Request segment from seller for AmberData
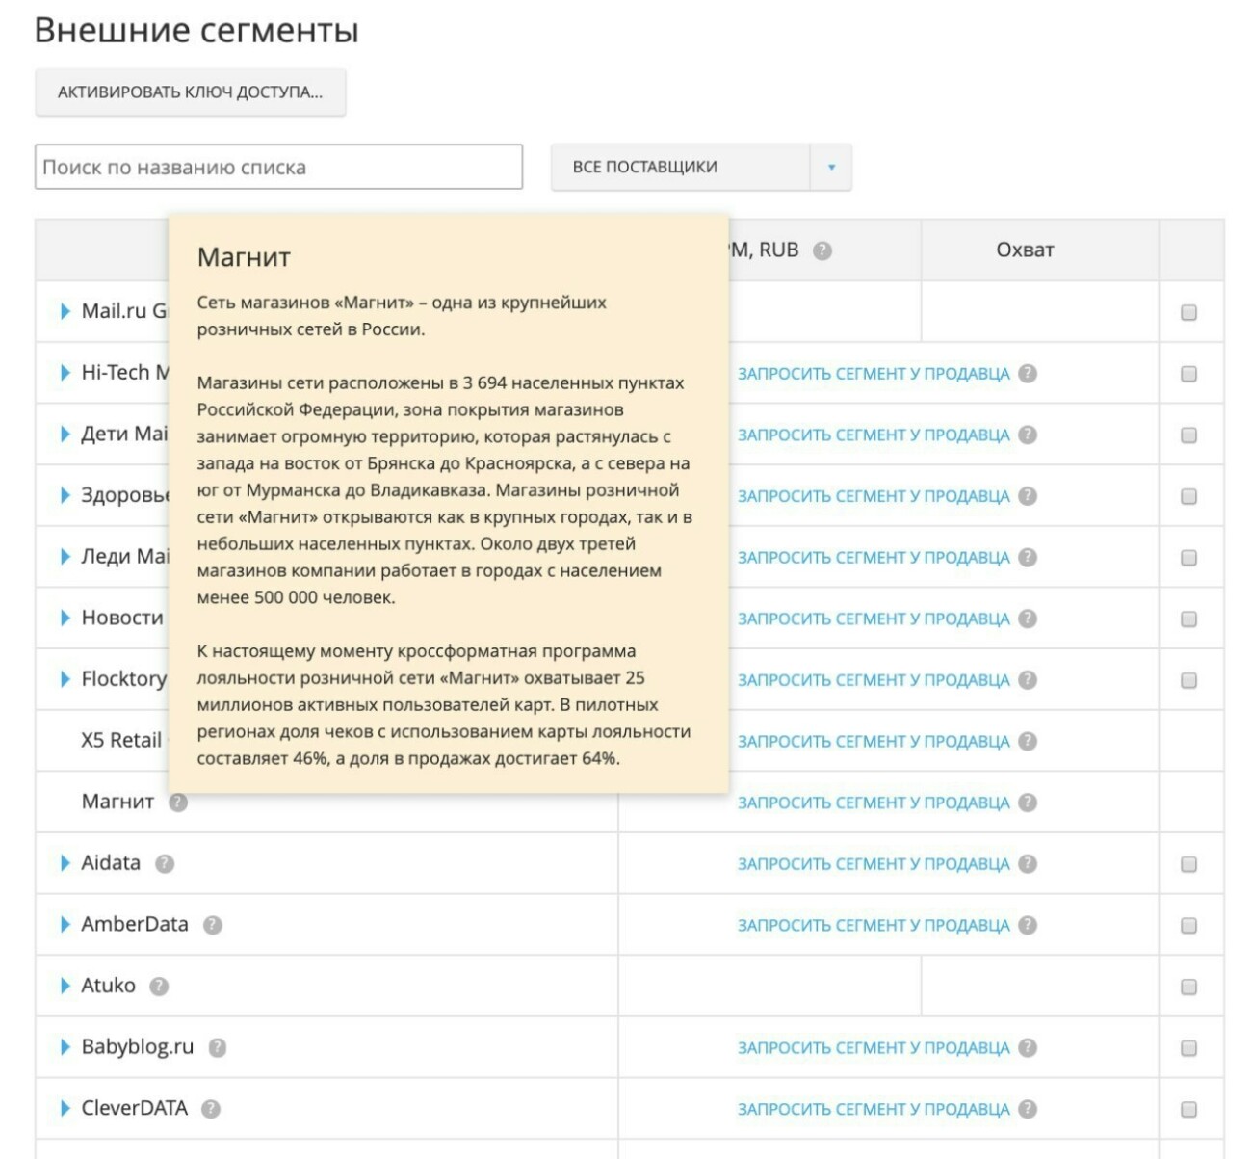Viewport: 1252px width, 1159px height. point(874,925)
